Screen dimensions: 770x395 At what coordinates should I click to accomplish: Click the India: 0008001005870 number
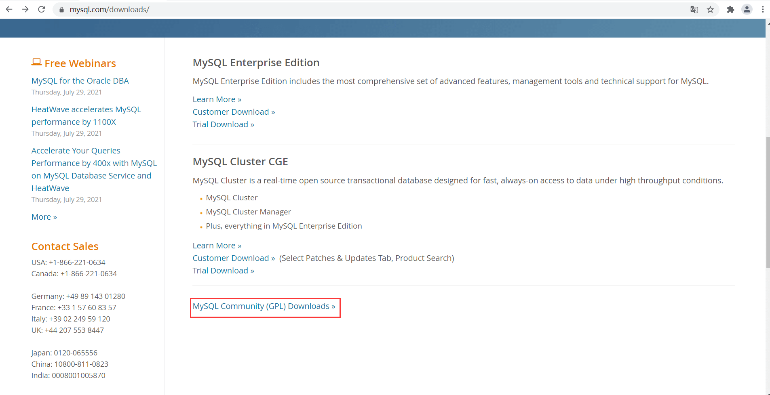[68, 376]
